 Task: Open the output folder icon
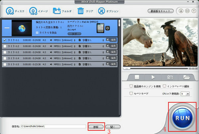point(186,77)
